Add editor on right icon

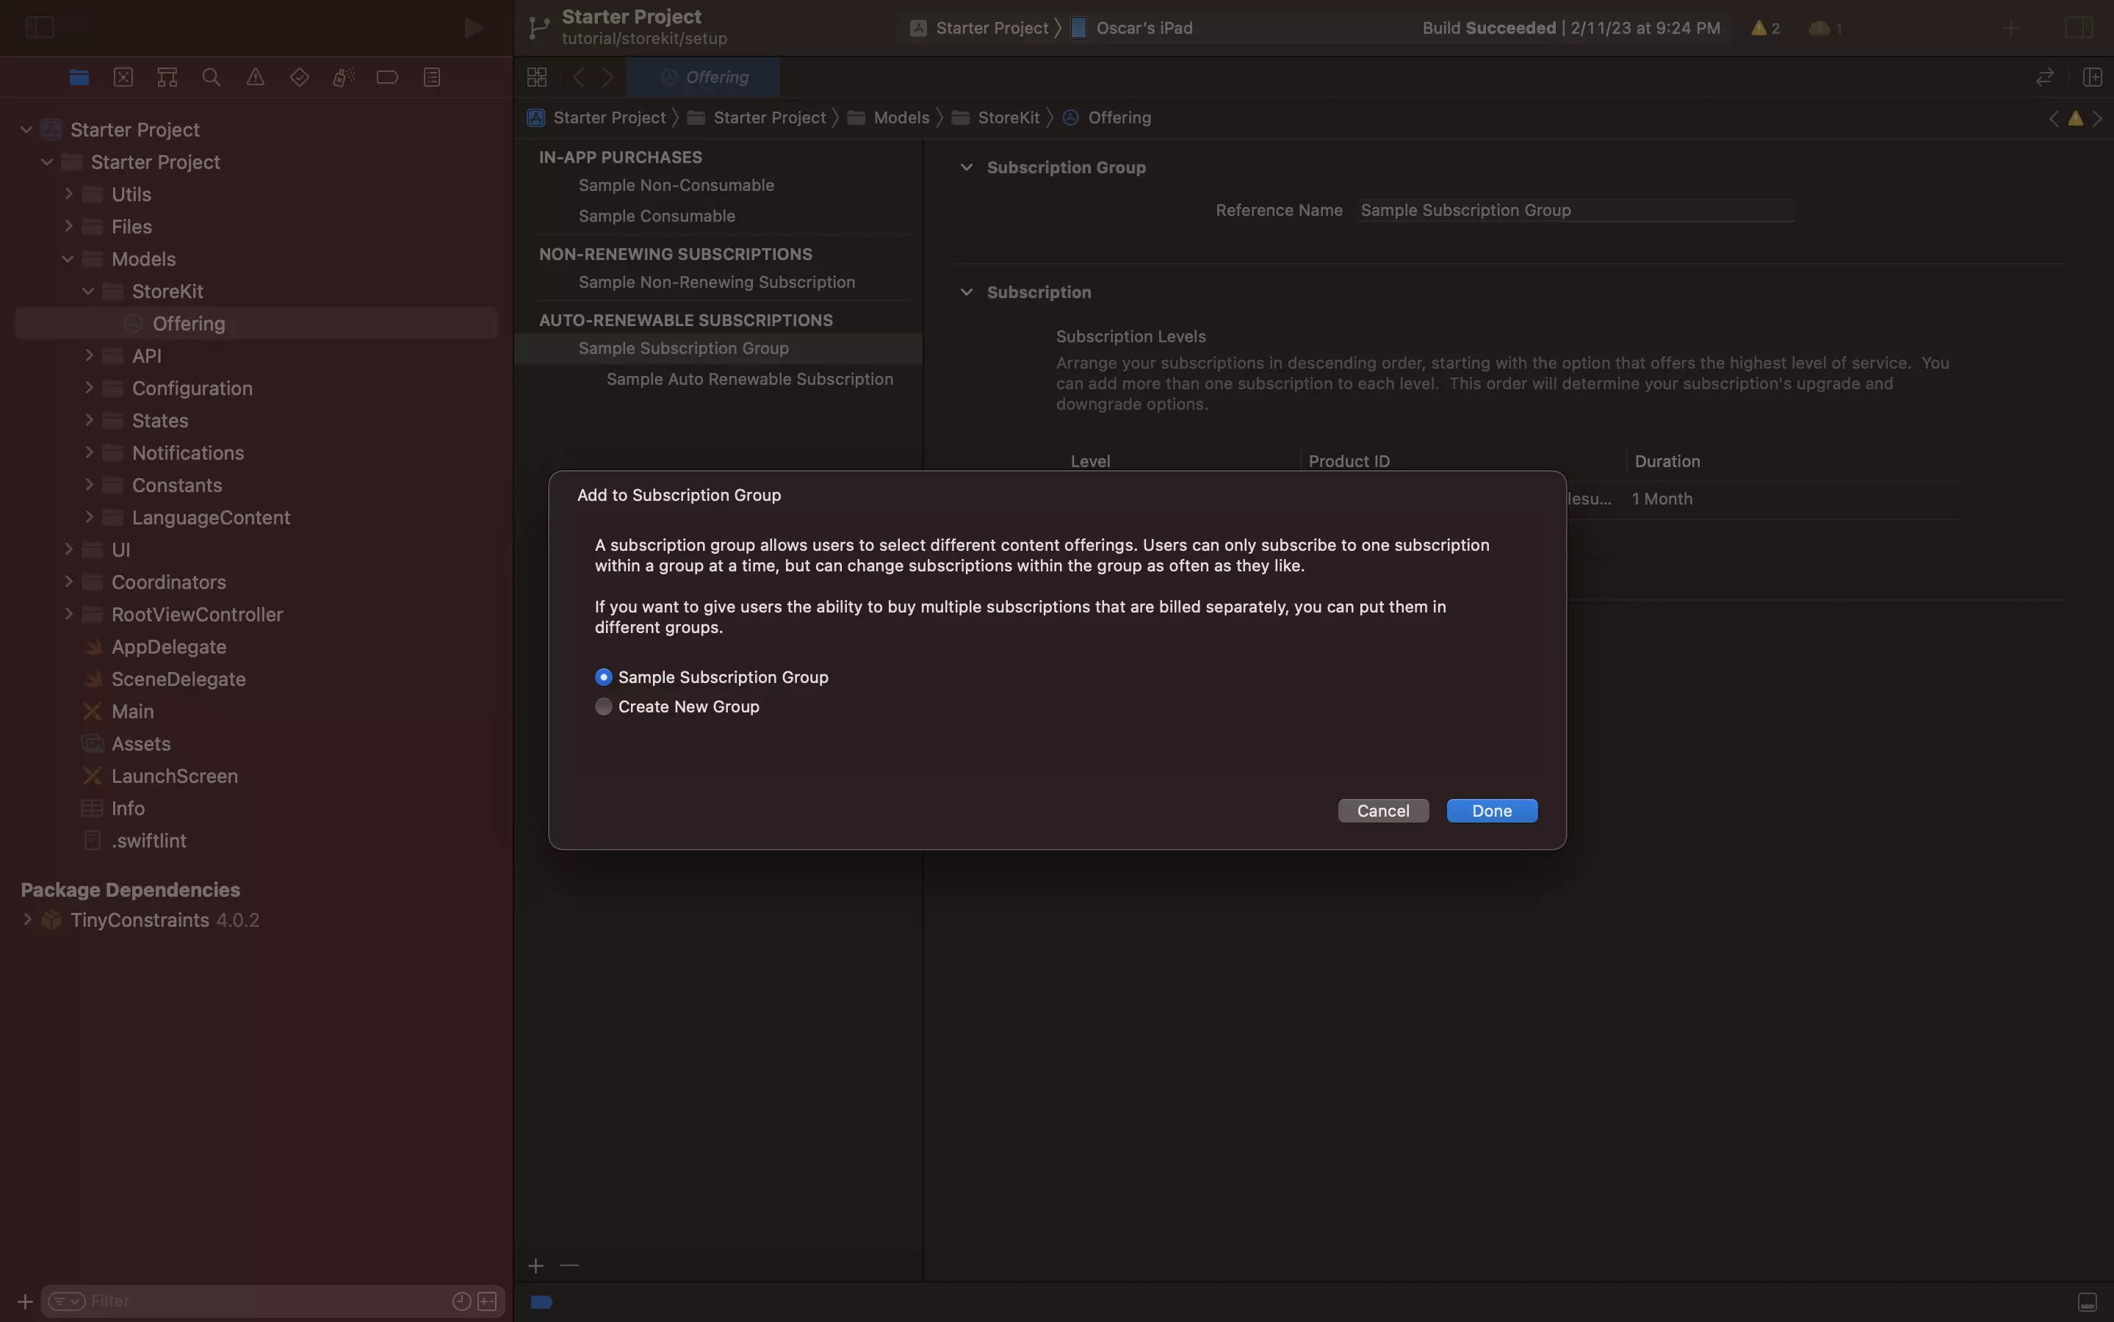point(2092,77)
